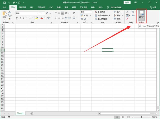Undo the last action

(x=9, y=3)
